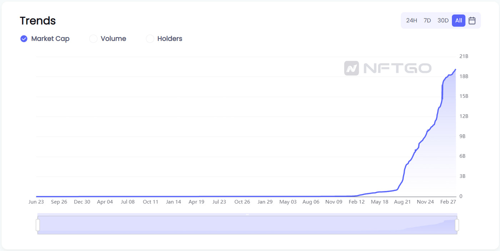500x251 pixels.
Task: Click the Holders label text
Action: point(170,39)
